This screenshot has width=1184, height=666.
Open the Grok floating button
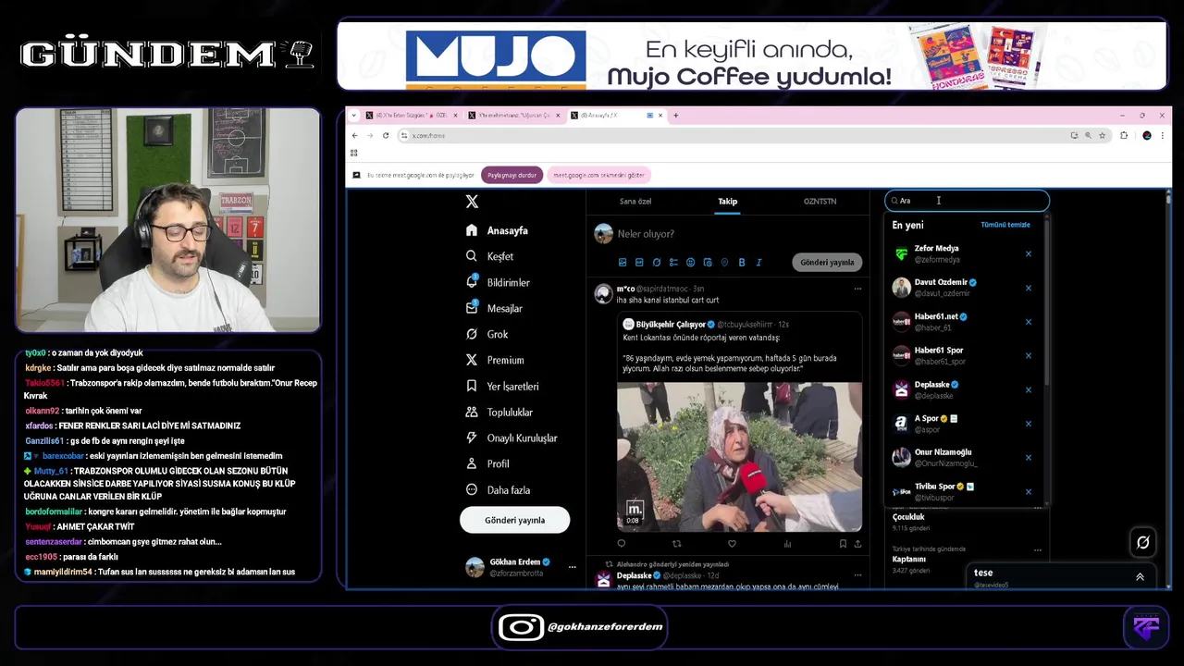[1142, 543]
